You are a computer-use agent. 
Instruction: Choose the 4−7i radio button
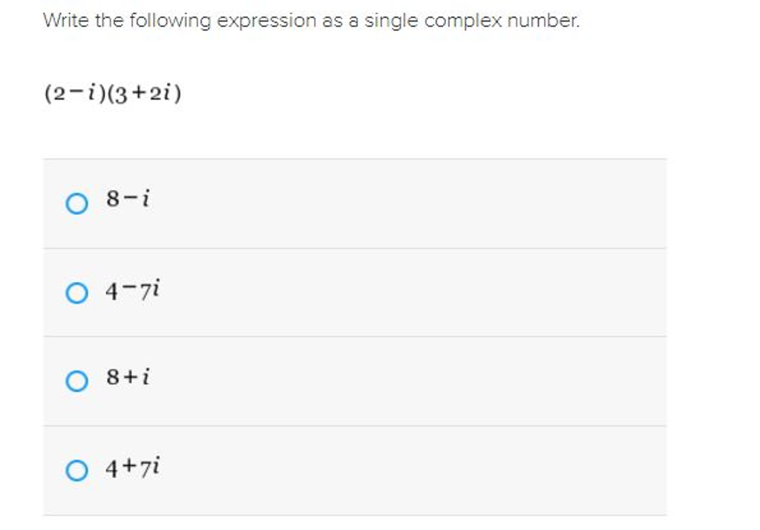(x=76, y=293)
